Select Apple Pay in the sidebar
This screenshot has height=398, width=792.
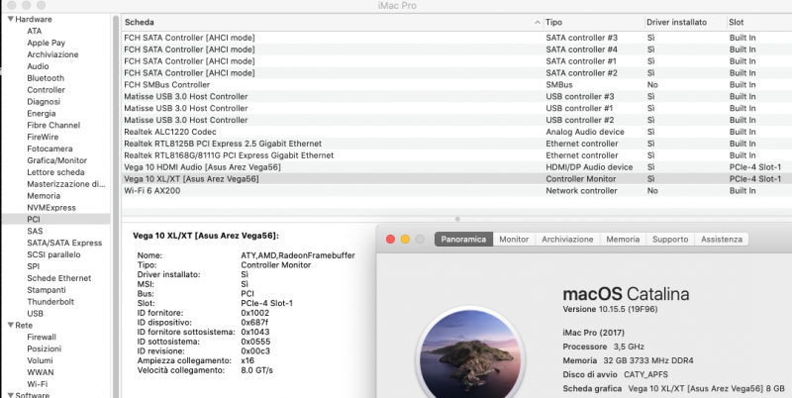46,43
